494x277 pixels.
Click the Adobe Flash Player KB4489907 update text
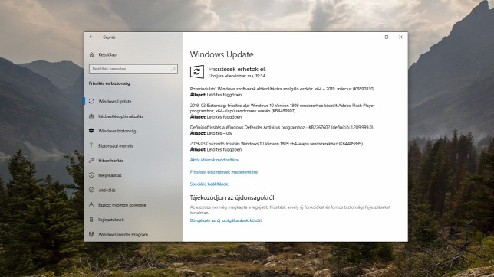[x=282, y=108]
